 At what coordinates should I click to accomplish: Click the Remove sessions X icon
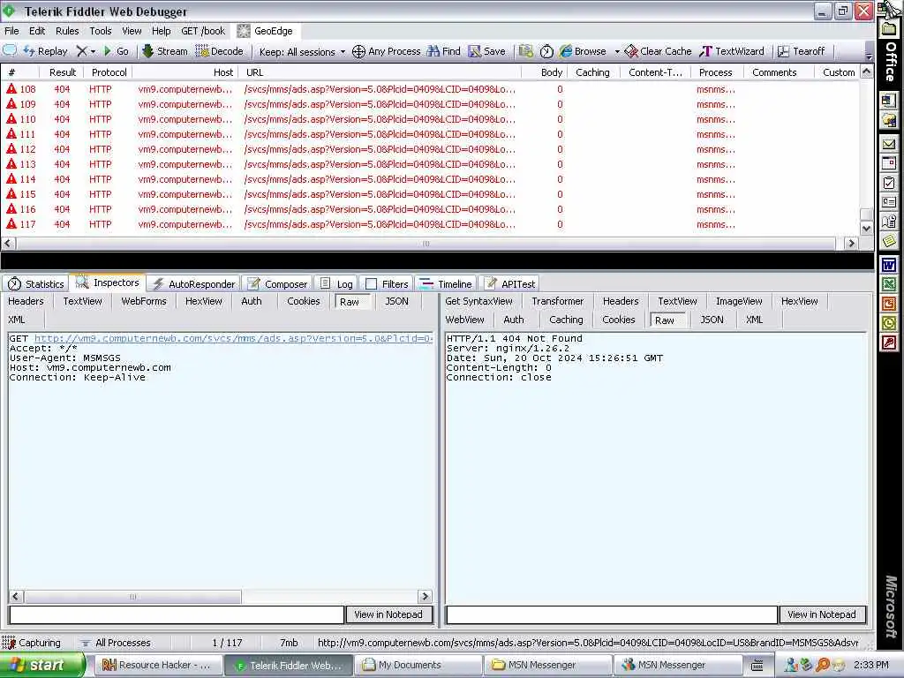pyautogui.click(x=82, y=51)
